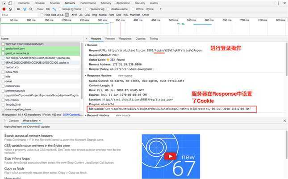288x179 pixels.
Task: Click the Filter text input field
Action: click(x=19, y=15)
